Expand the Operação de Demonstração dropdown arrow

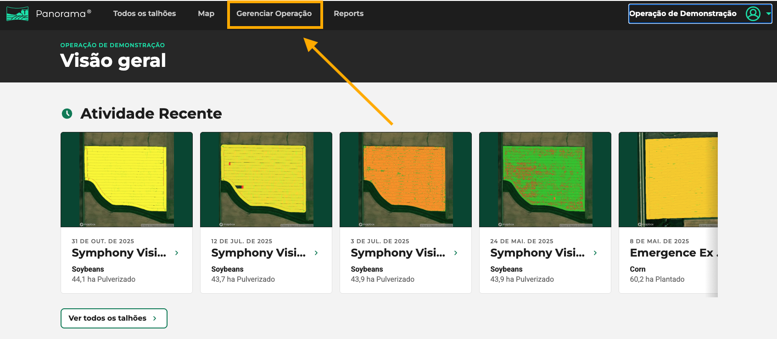click(x=768, y=14)
